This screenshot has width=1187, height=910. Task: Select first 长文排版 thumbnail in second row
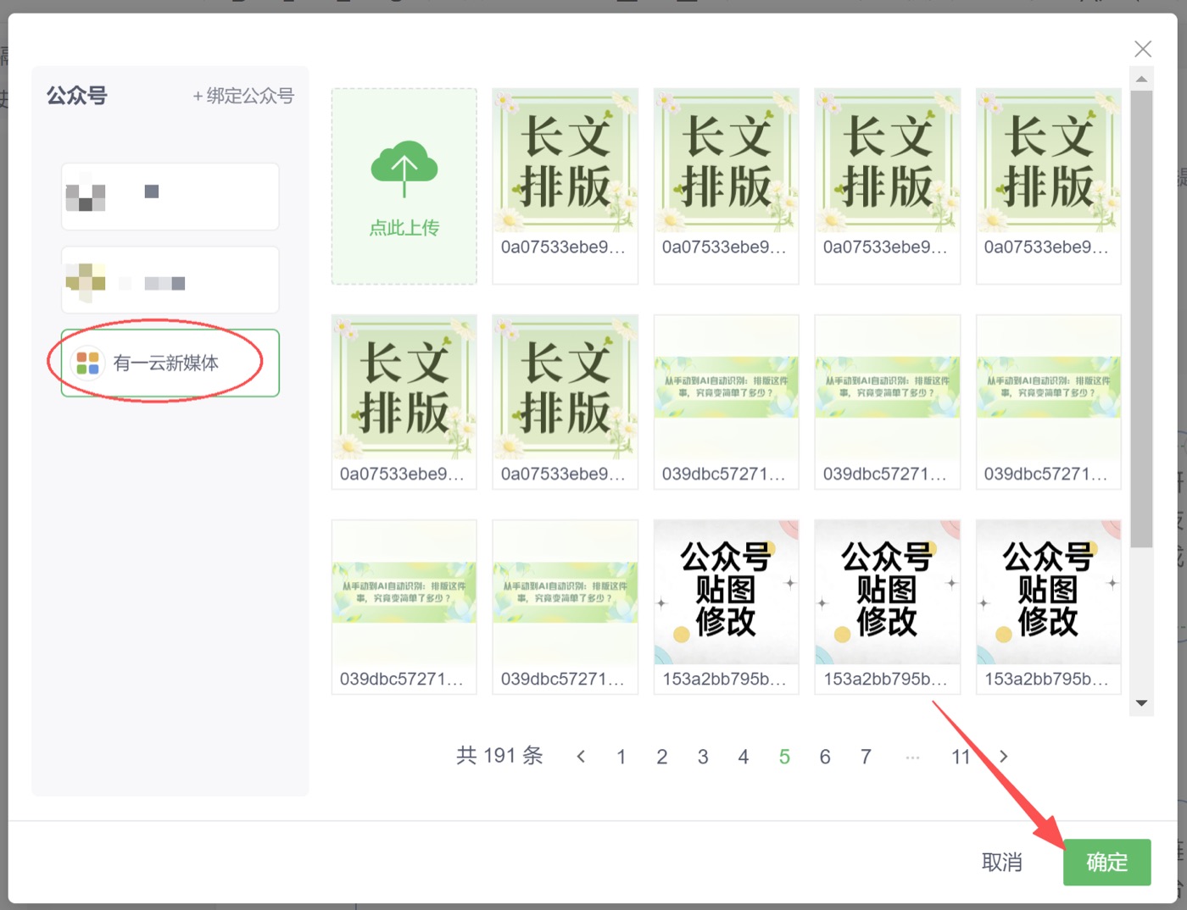click(404, 402)
